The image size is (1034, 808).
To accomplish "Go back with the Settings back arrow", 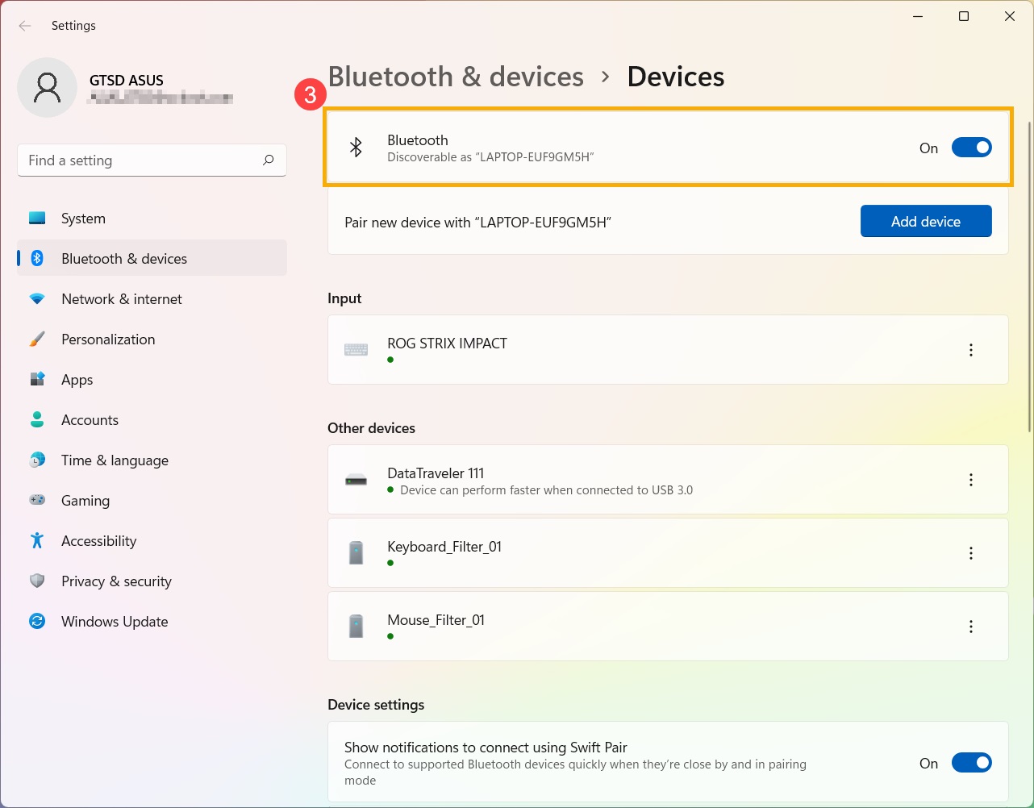I will 25,26.
